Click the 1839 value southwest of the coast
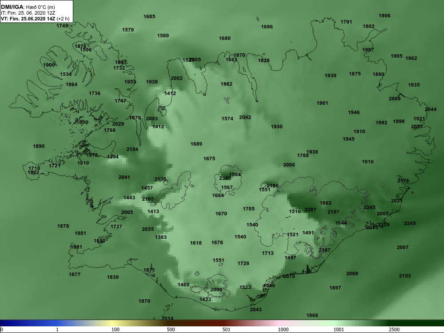Viewport: 444px width, 333px height. pos(113,277)
